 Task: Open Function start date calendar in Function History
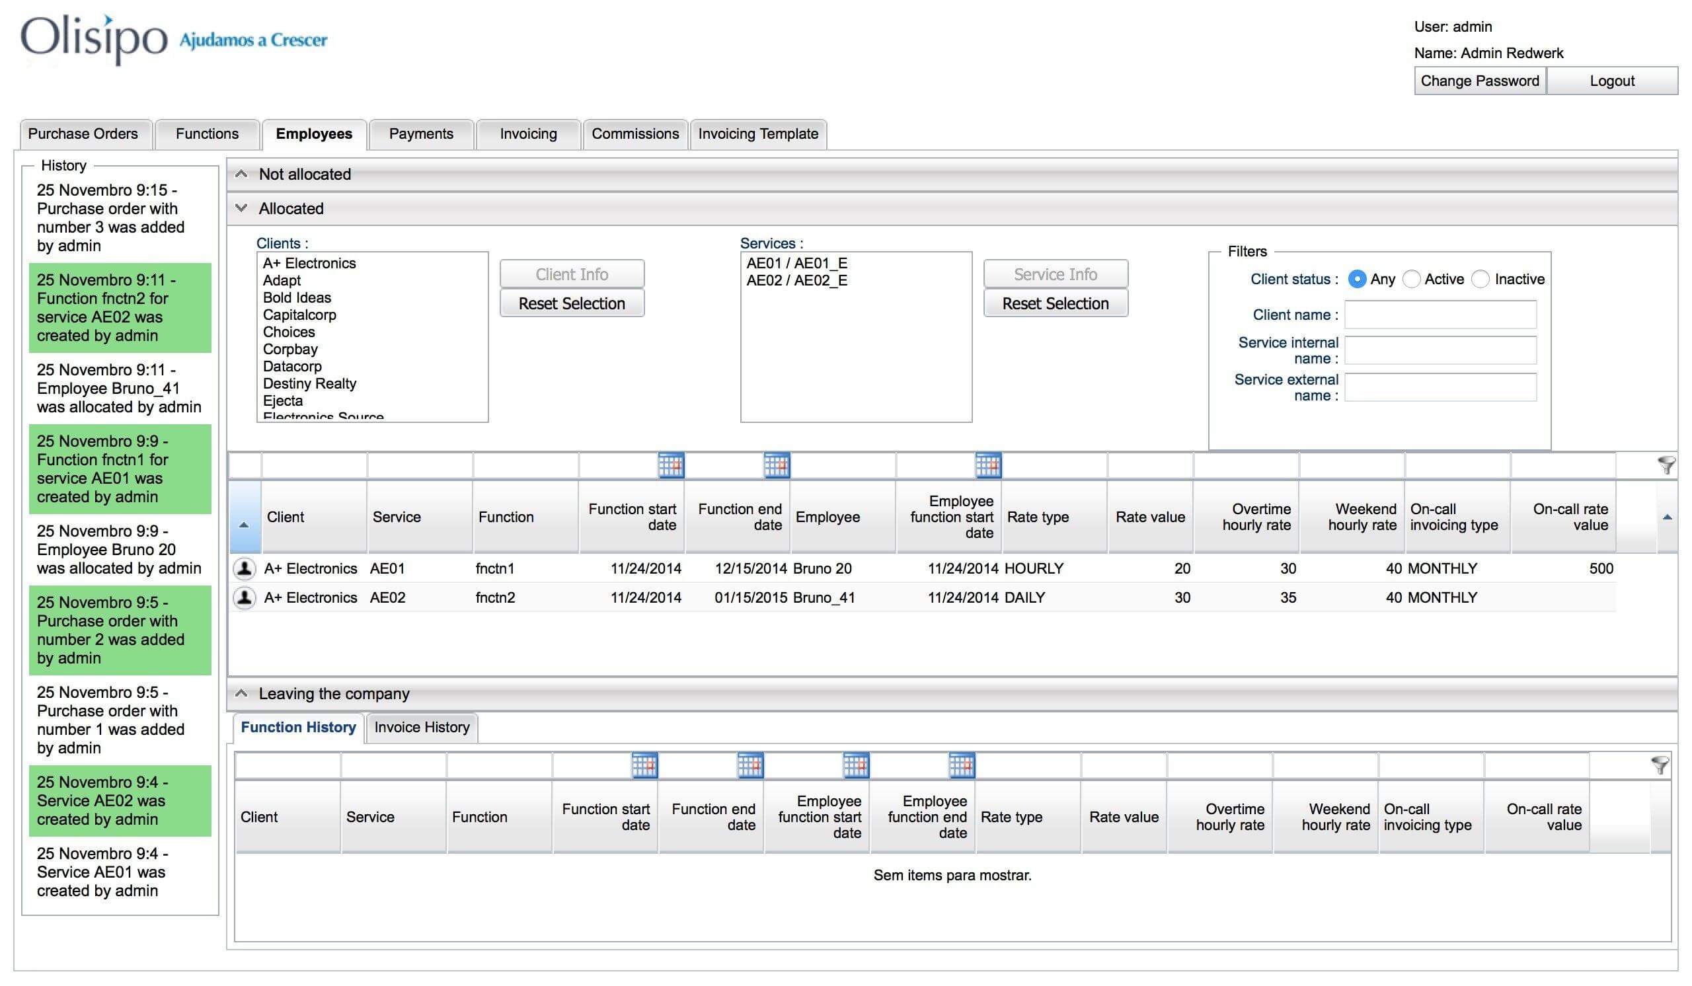coord(644,765)
